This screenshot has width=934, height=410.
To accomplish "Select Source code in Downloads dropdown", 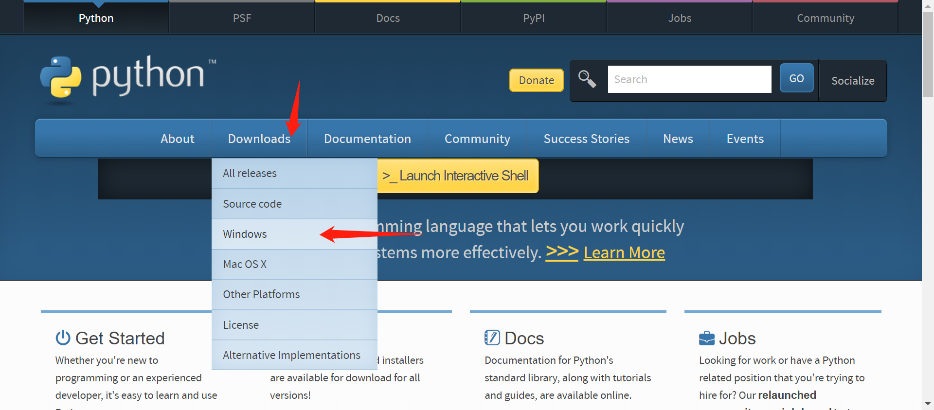I will (x=294, y=204).
